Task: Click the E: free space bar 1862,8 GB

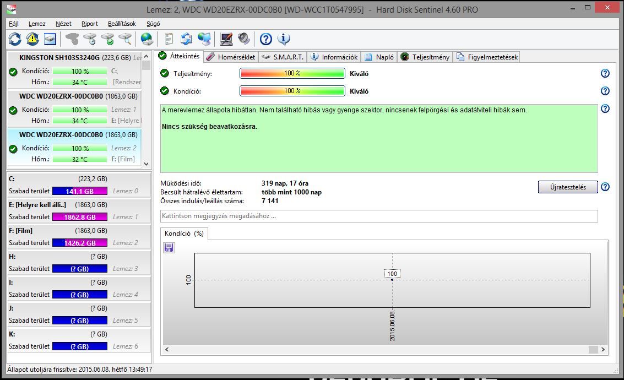Action: click(x=80, y=217)
